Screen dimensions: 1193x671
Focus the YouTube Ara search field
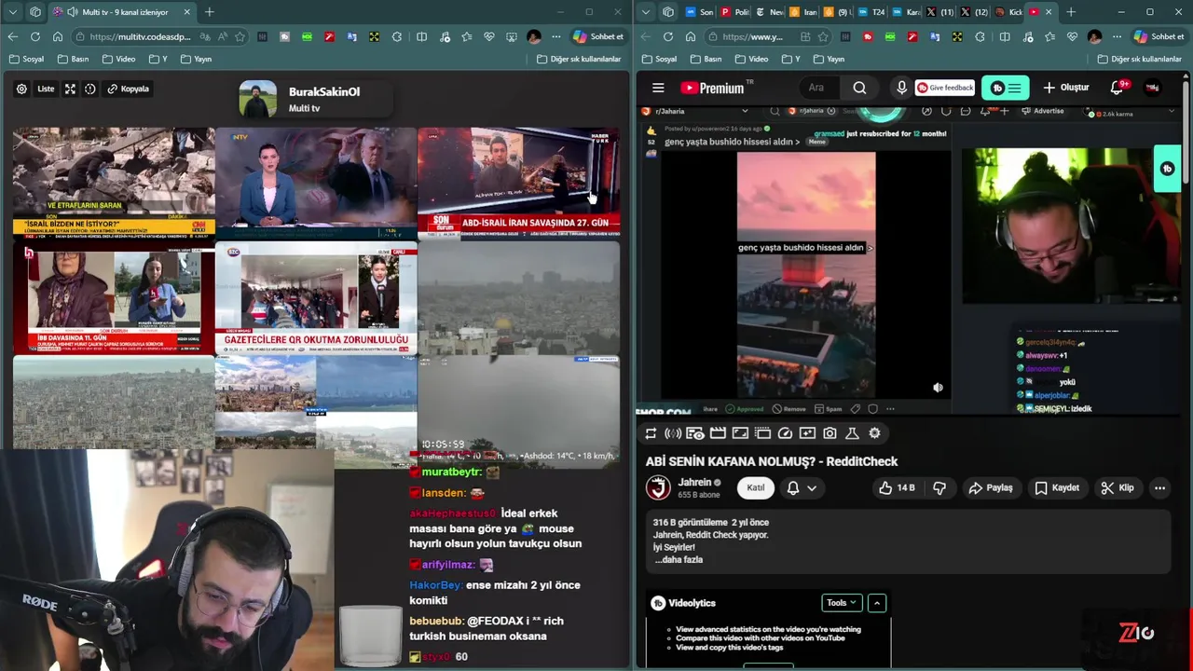[820, 88]
